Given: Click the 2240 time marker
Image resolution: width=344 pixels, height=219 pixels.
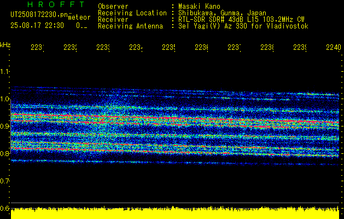Looking at the screenshot, I should tap(334, 47).
